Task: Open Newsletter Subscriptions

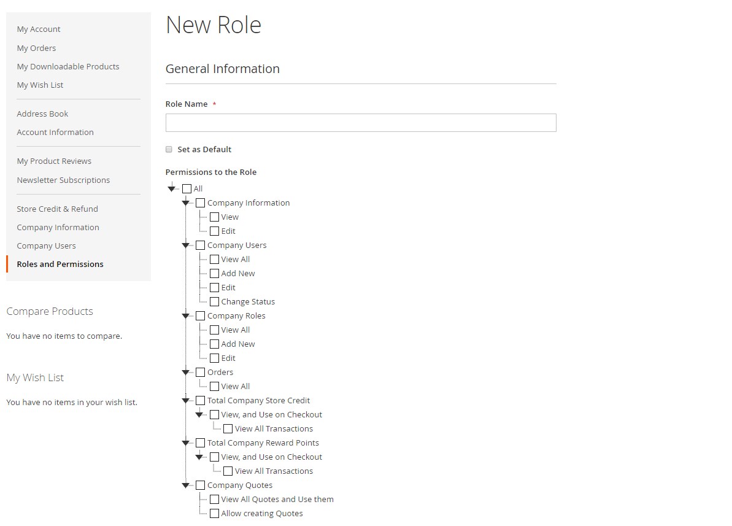Action: tap(63, 180)
